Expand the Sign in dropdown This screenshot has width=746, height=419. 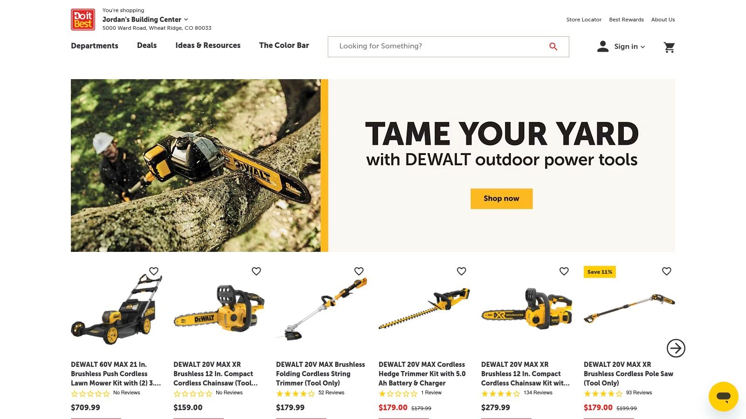click(x=629, y=47)
